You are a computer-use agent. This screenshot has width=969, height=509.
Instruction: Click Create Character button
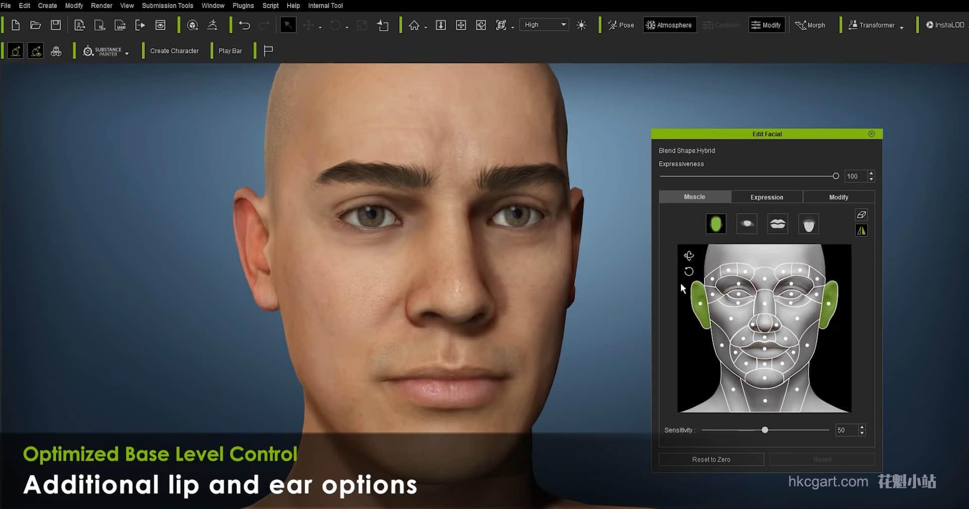pos(174,51)
